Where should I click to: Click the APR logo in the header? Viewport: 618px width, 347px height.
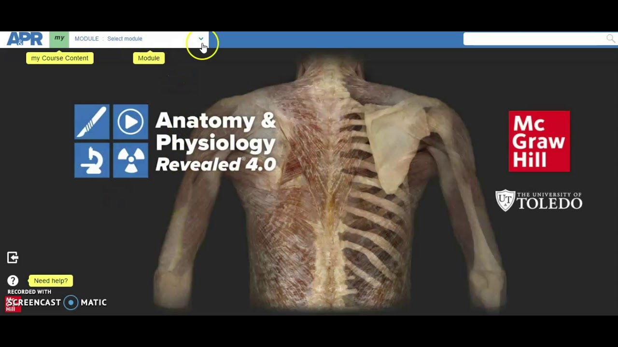point(25,39)
